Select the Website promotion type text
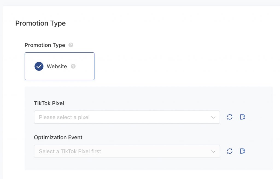The image size is (280, 179). 57,66
